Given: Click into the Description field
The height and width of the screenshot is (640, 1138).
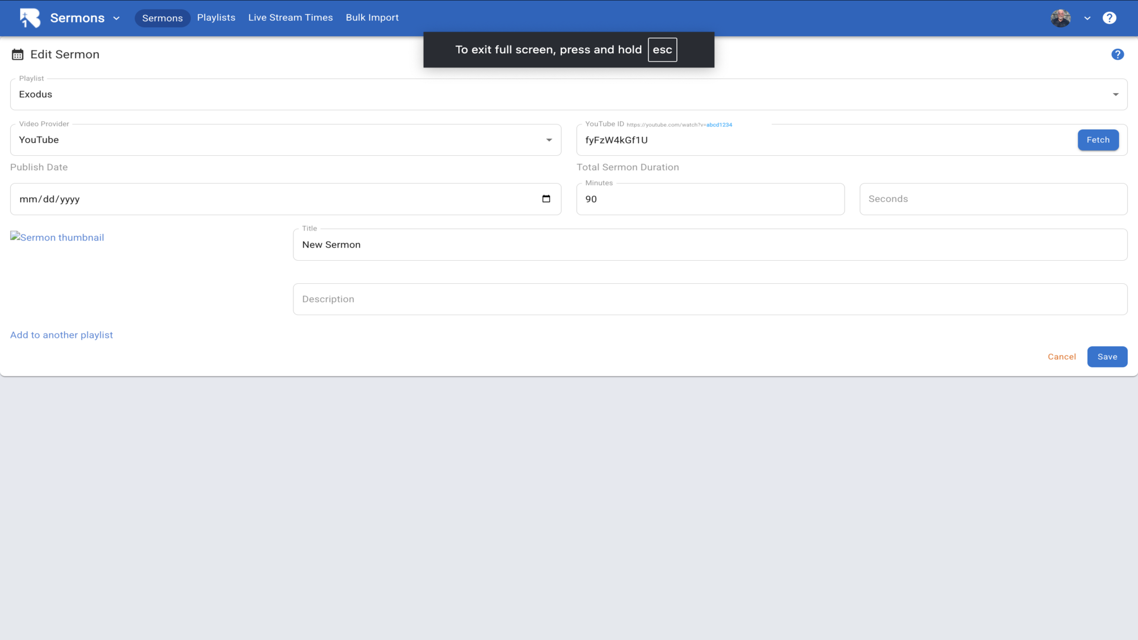Looking at the screenshot, I should (709, 299).
